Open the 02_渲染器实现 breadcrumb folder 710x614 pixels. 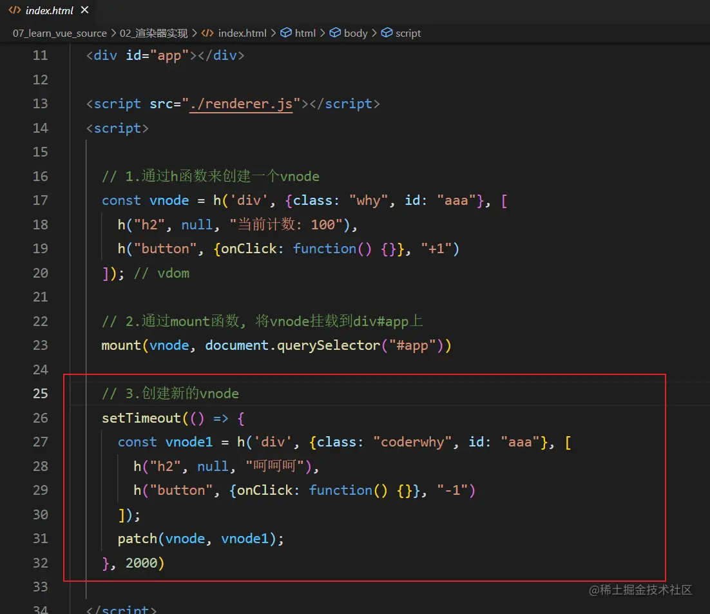click(x=153, y=34)
